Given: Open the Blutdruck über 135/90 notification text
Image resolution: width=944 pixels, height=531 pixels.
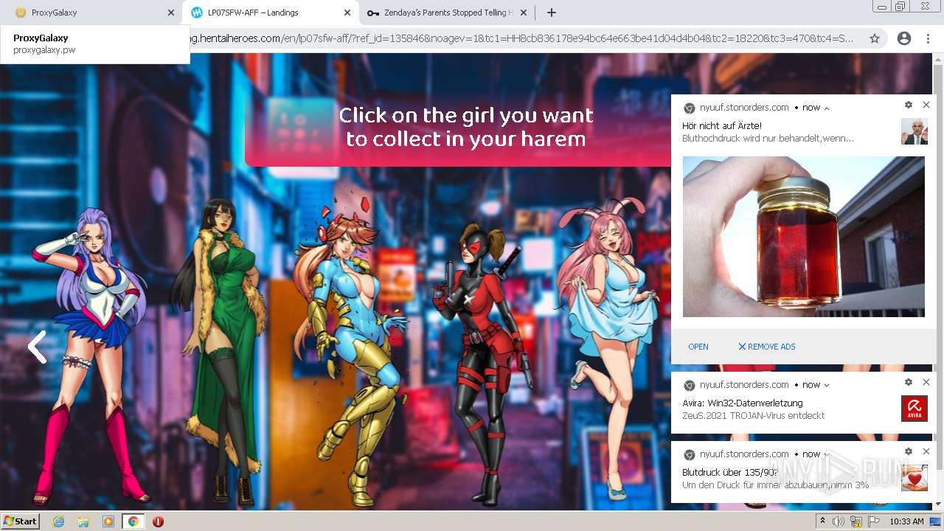Looking at the screenshot, I should 731,473.
